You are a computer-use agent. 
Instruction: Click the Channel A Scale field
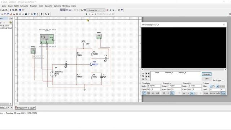174,86
